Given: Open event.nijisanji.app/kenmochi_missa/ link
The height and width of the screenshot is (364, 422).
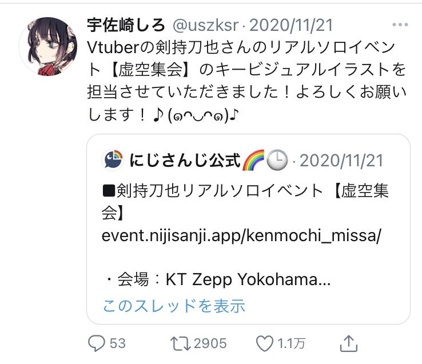Looking at the screenshot, I should 241,237.
